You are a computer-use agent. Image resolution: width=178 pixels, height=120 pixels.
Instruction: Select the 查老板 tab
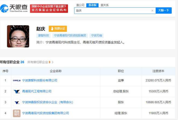92,5
